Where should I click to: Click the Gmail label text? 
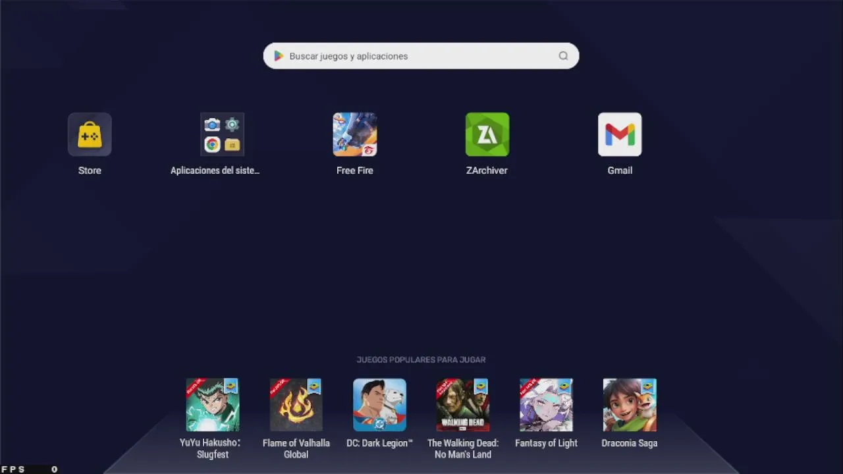pos(620,171)
